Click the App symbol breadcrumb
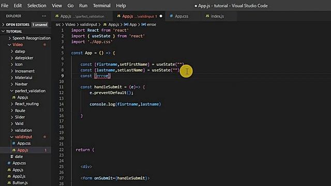The width and height of the screenshot is (331, 186). pyautogui.click(x=130, y=25)
